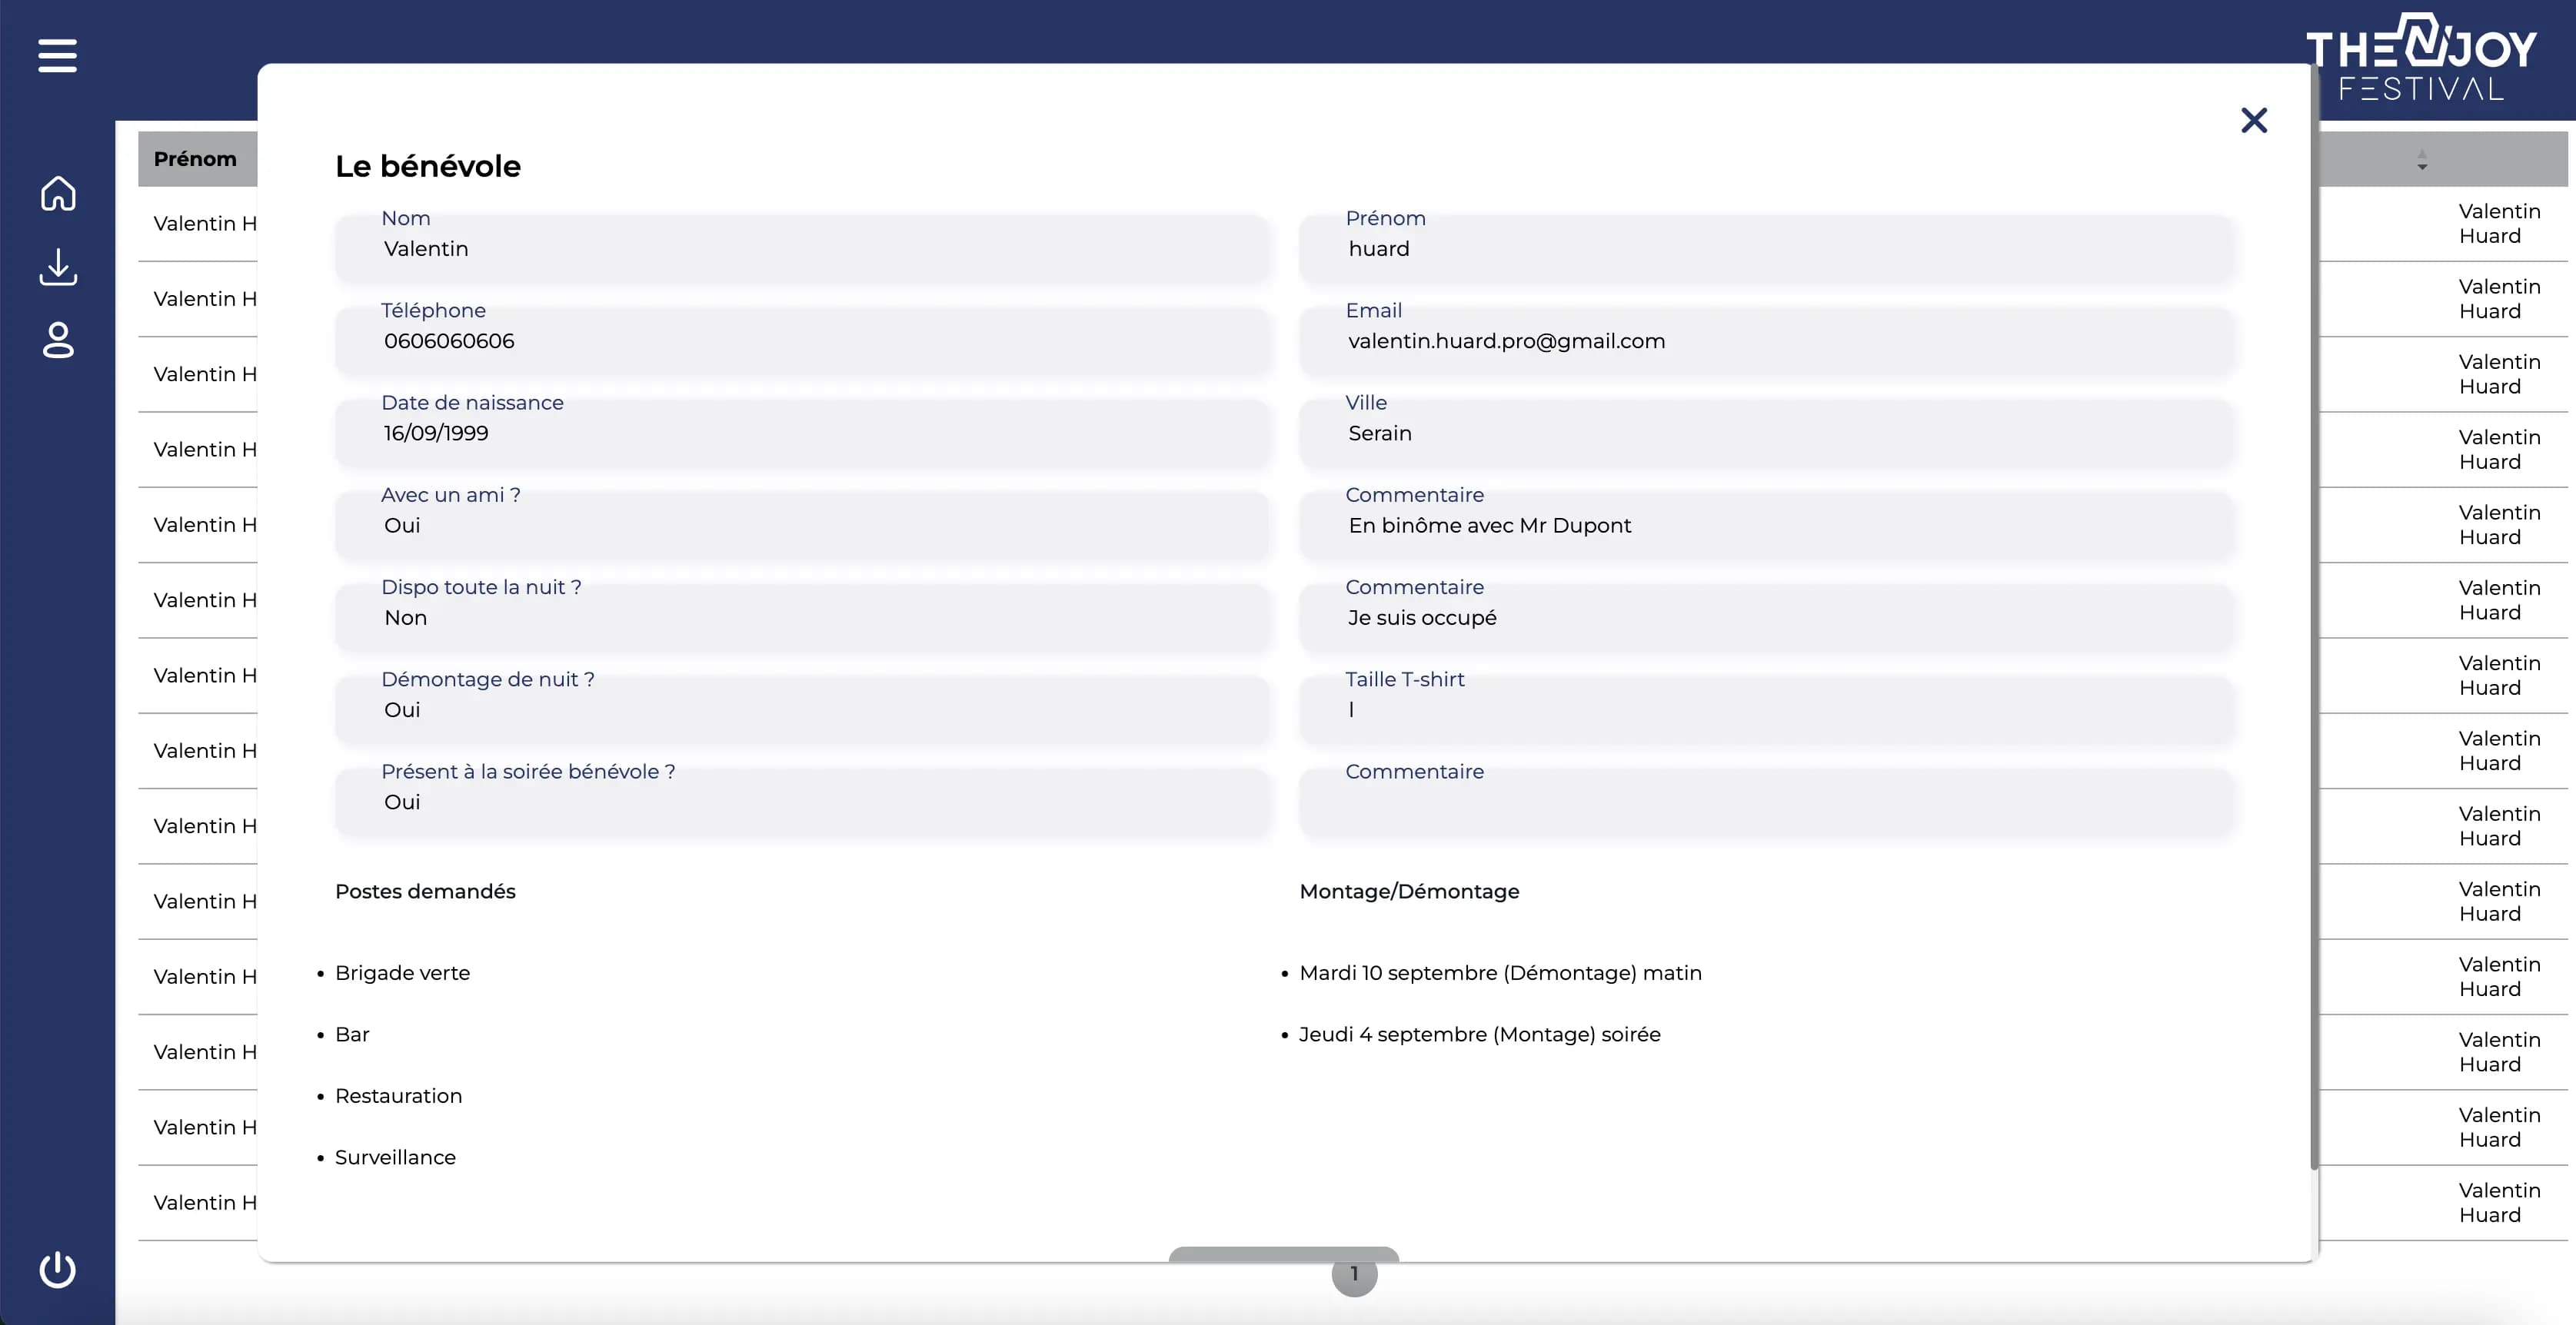Open the hamburger navigation menu
The width and height of the screenshot is (2576, 1325).
(57, 56)
